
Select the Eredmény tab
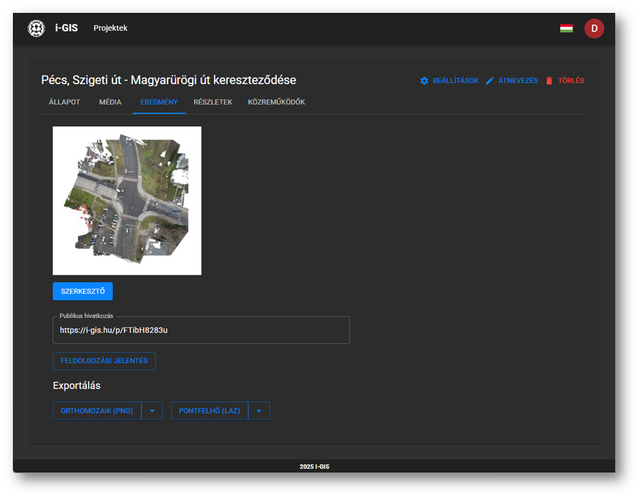(x=159, y=102)
